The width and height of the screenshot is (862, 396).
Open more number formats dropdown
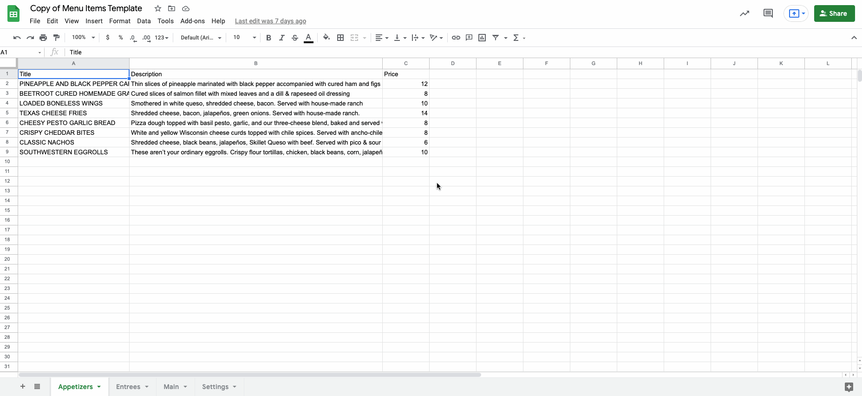click(x=162, y=38)
